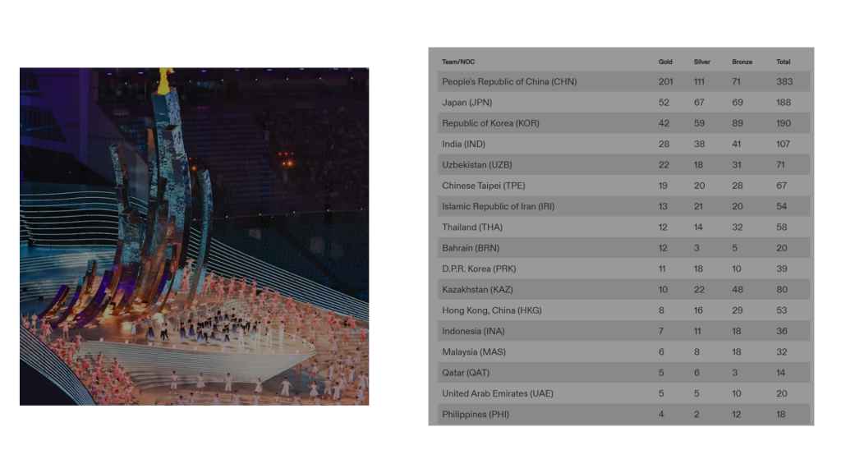The width and height of the screenshot is (841, 473).
Task: Click the India (IND) team name
Action: click(463, 145)
